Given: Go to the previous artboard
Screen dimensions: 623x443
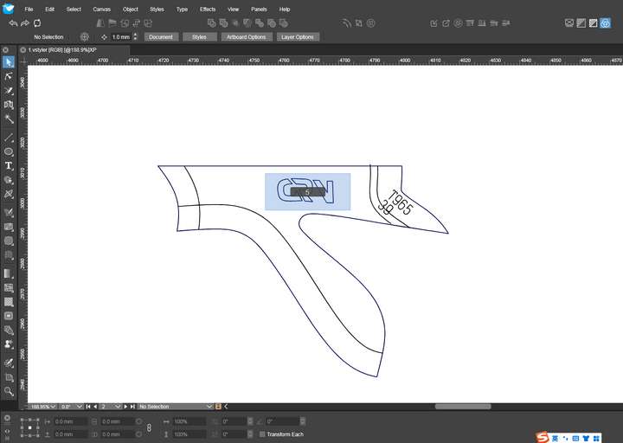Looking at the screenshot, I should pyautogui.click(x=95, y=407).
